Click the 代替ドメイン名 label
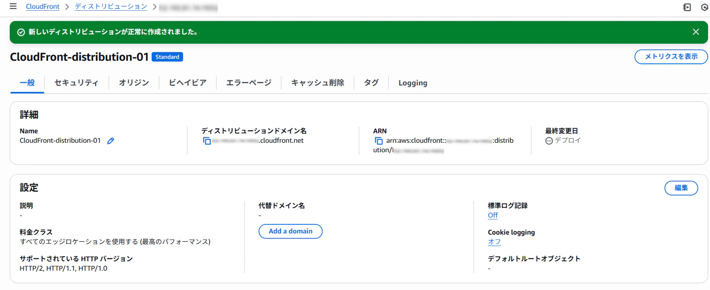This screenshot has width=710, height=290. [x=282, y=206]
